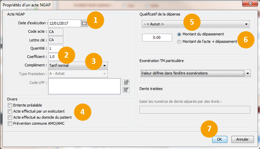Click the lower icon beside Code LPP box
Viewport: 260px width, 149px height.
tap(125, 90)
